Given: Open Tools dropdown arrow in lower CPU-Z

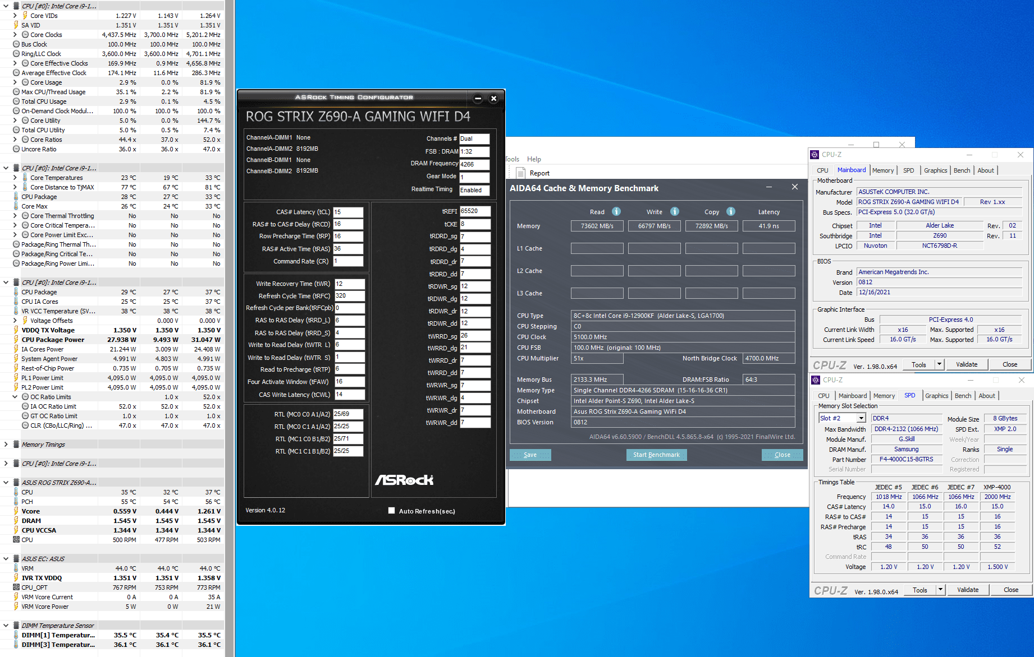Looking at the screenshot, I should point(940,590).
